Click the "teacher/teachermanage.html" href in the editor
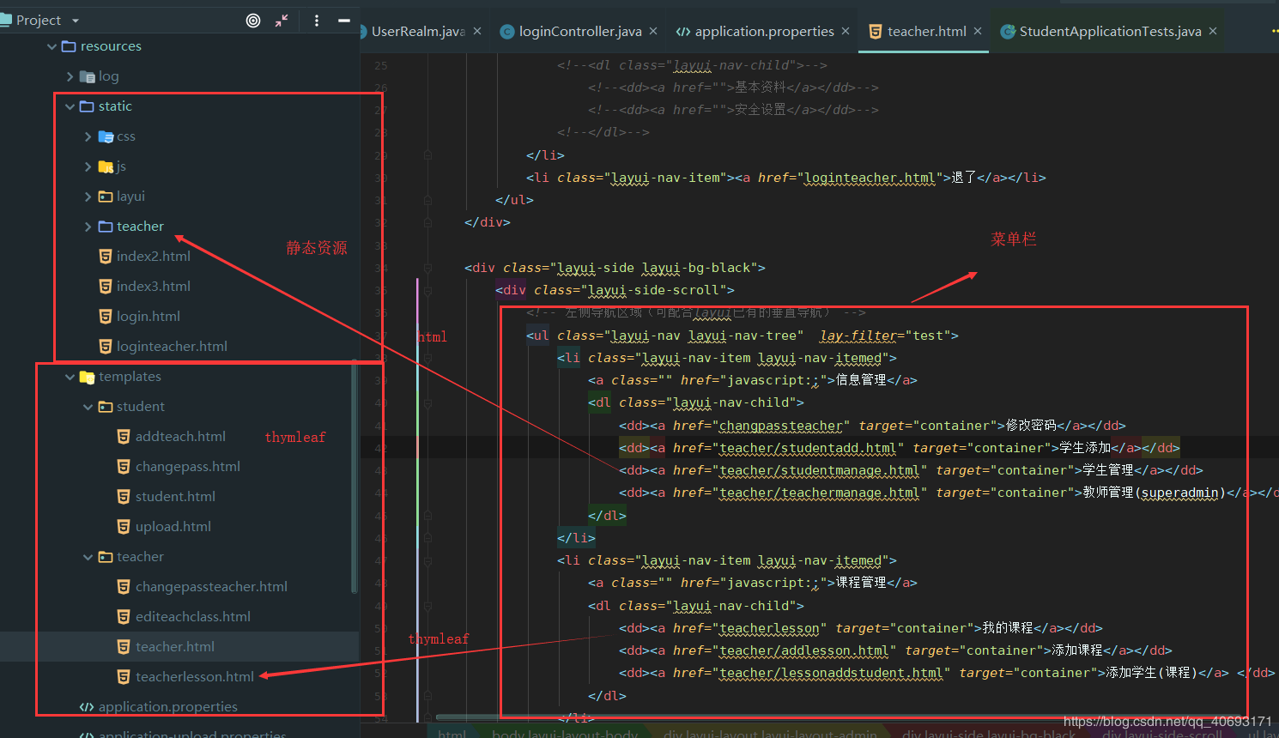Image resolution: width=1279 pixels, height=738 pixels. point(820,493)
